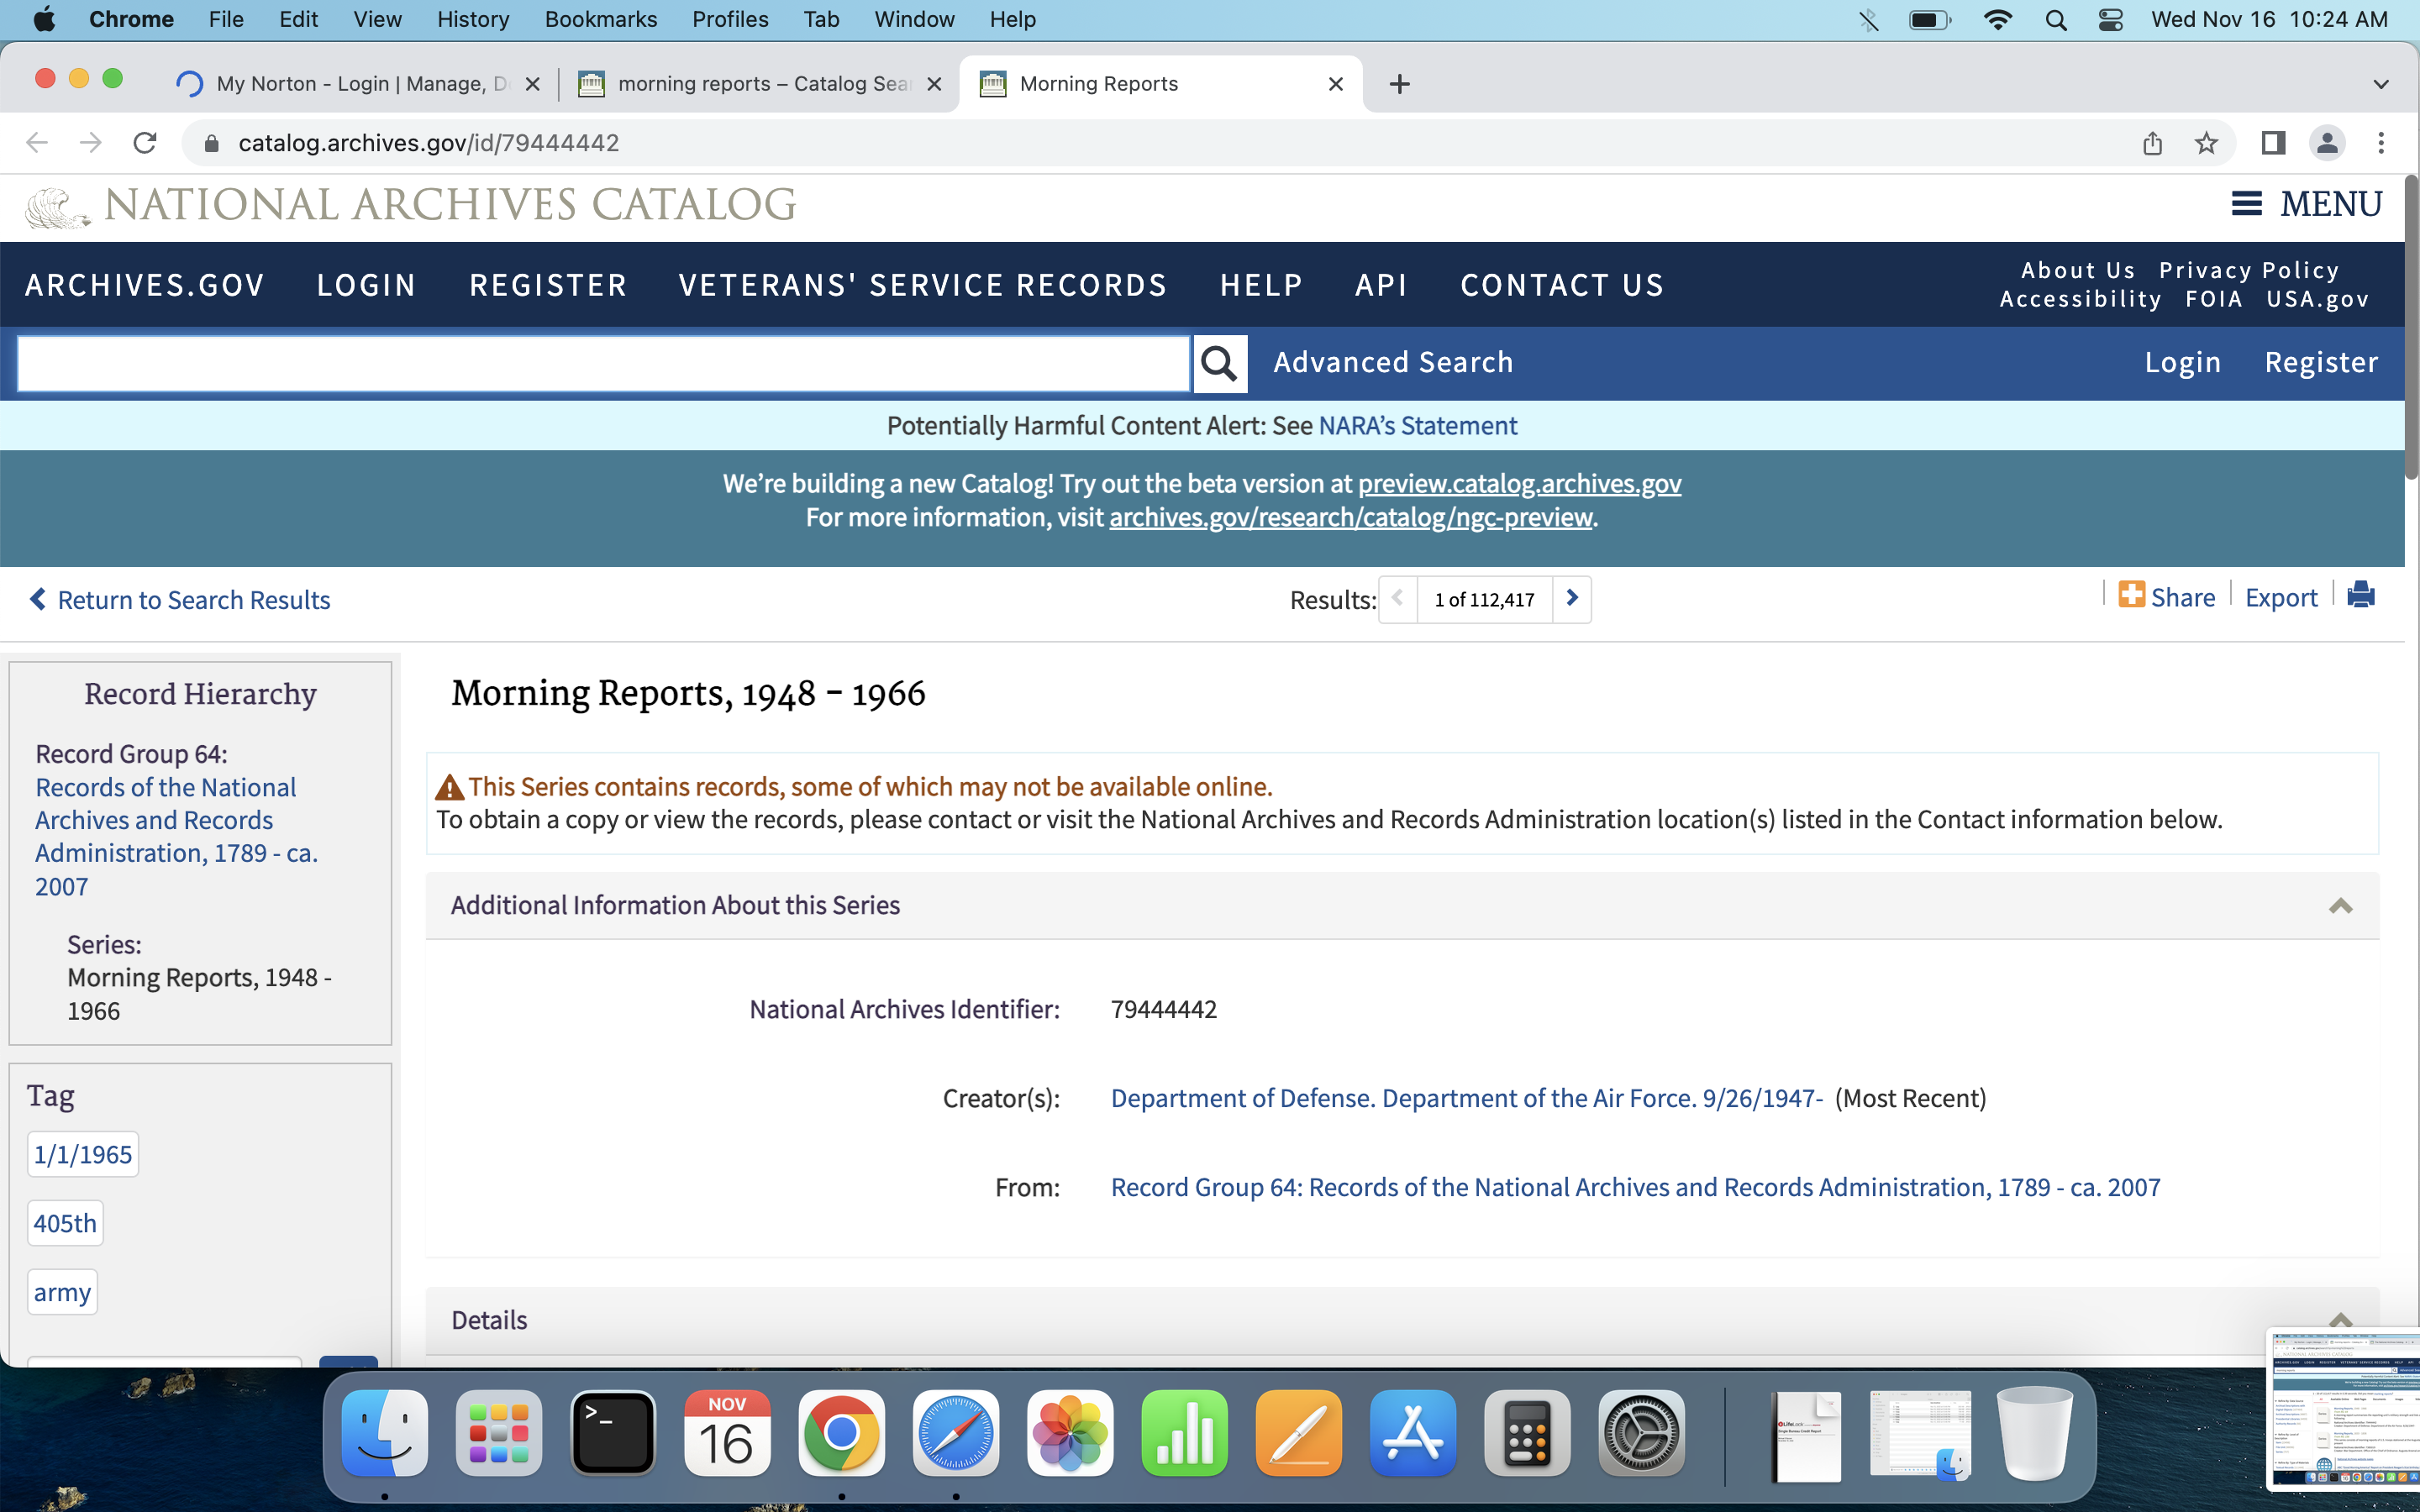The image size is (2420, 1512).
Task: Open Safari from the dock
Action: (955, 1433)
